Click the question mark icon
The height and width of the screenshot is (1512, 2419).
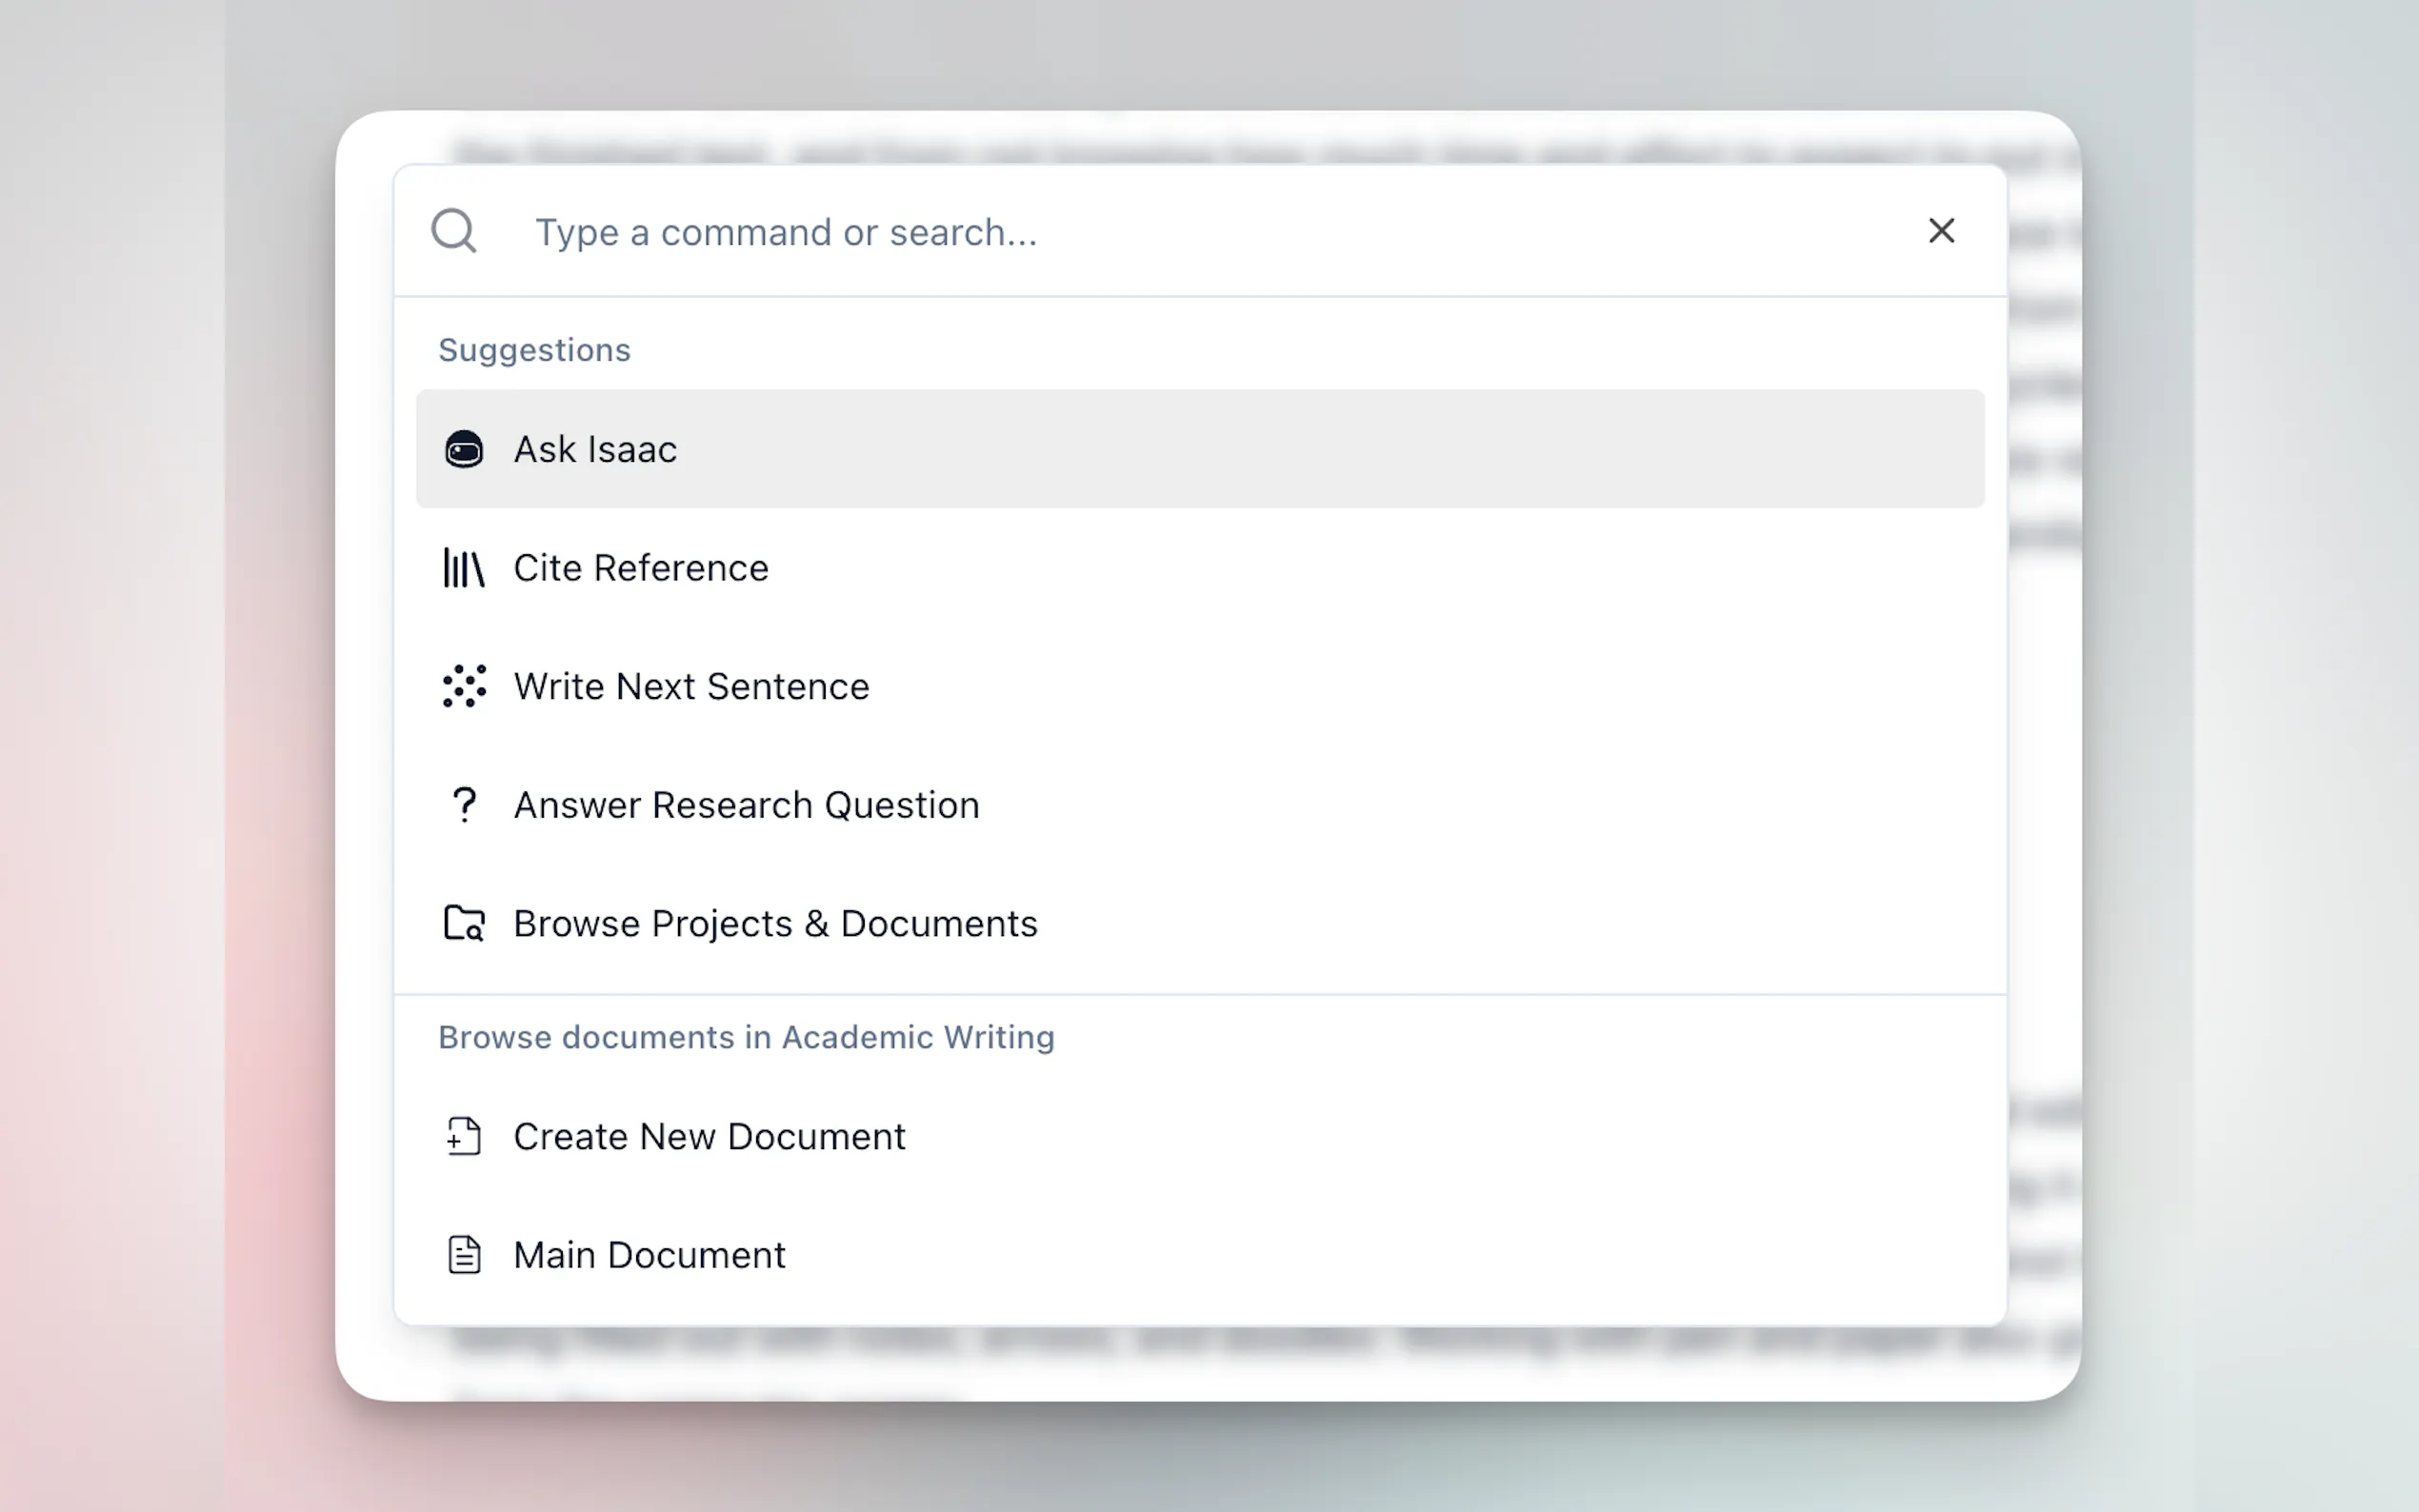[463, 805]
